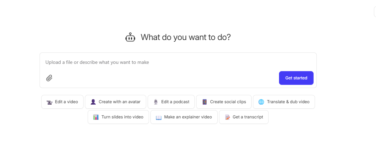
Task: Click the 'Get a transcript' label
Action: (x=248, y=117)
